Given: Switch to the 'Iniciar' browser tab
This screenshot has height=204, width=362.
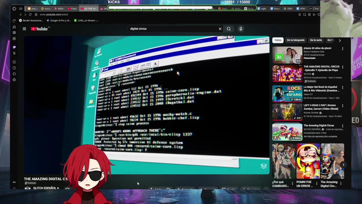Looking at the screenshot, I should coord(45,8).
